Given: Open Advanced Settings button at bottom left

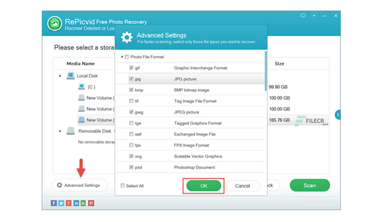Looking at the screenshot, I should (x=79, y=185).
